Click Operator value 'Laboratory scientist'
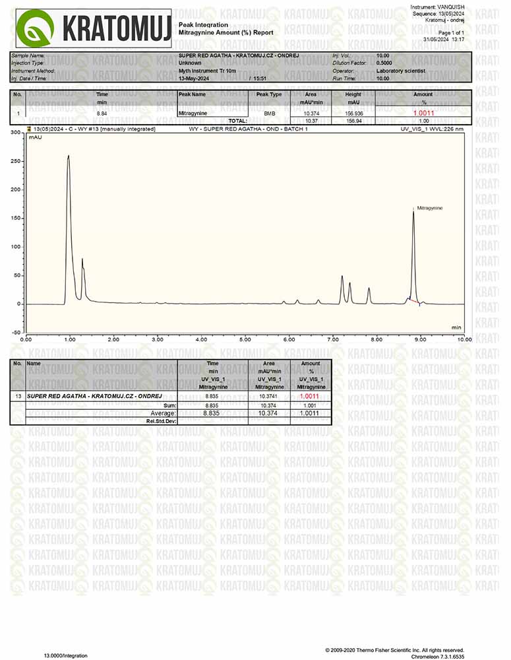511x660 pixels. click(x=400, y=71)
